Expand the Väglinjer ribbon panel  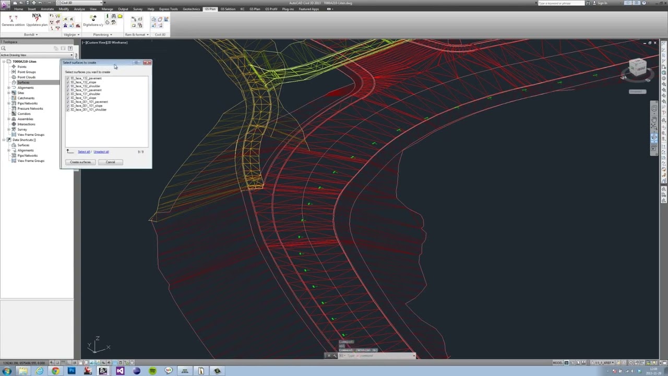70,34
